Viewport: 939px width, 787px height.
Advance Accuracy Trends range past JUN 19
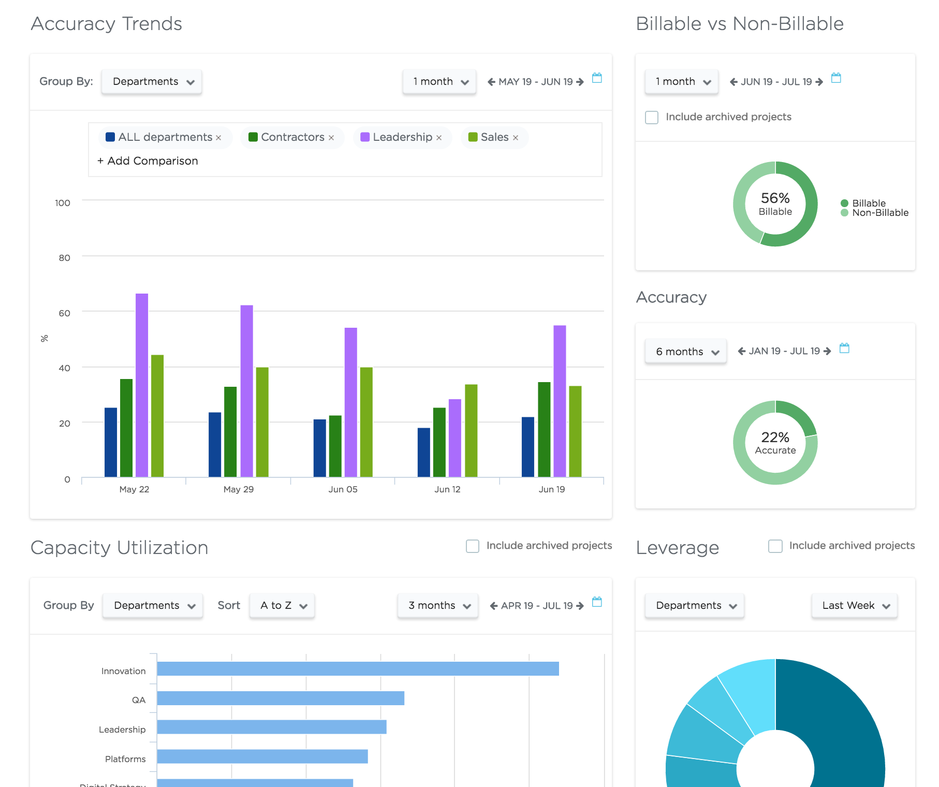580,82
